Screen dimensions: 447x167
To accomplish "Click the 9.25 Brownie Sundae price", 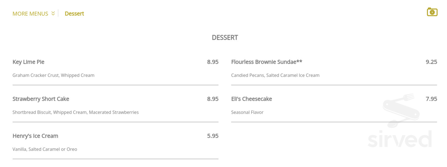I will (x=431, y=62).
